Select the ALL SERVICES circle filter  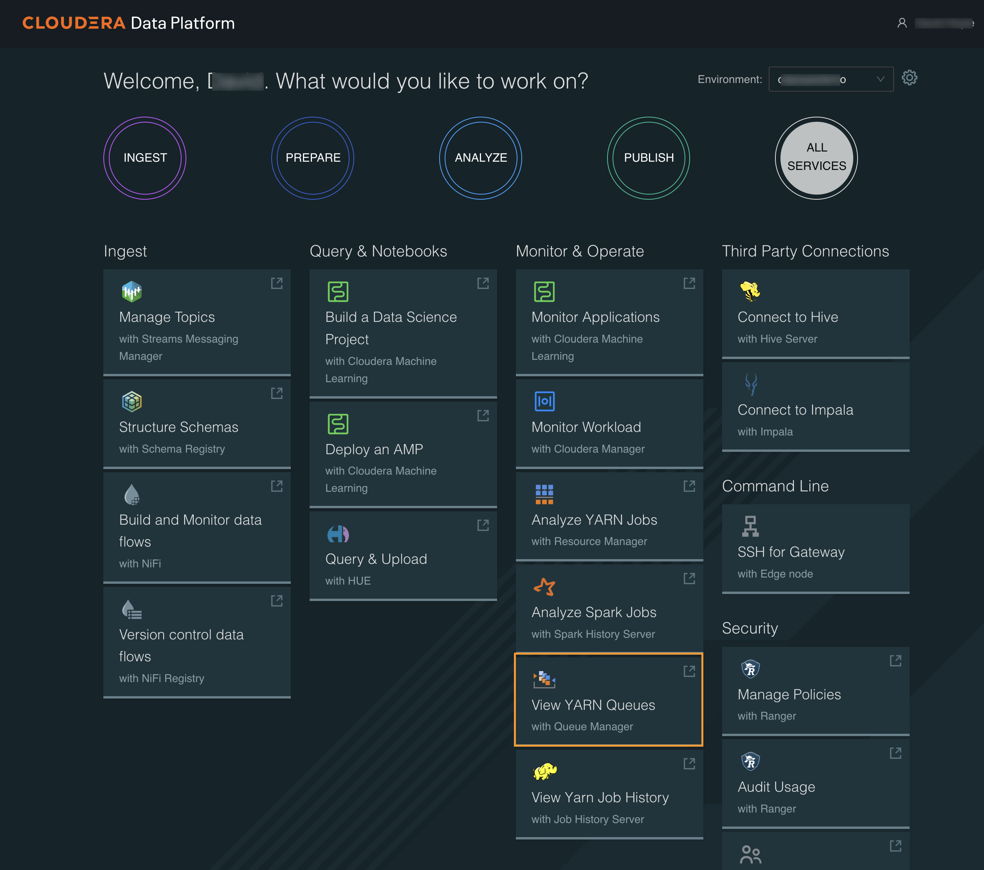click(816, 159)
